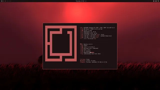The image size is (160, 90).
Task: Click the OS: Omarchy version line
Action: [x=86, y=44]
